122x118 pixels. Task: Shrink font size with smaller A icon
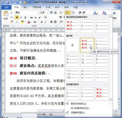pyautogui.click(x=45, y=22)
